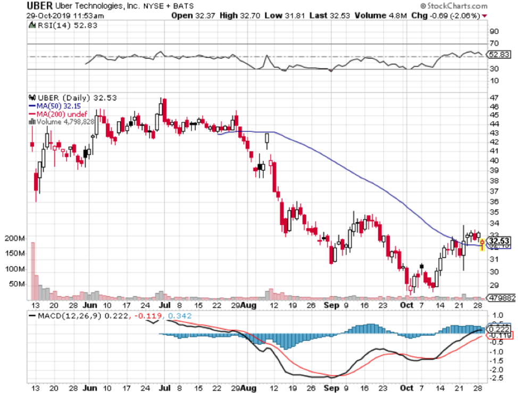Click the tallest volume bar near May 13

[x=32, y=271]
